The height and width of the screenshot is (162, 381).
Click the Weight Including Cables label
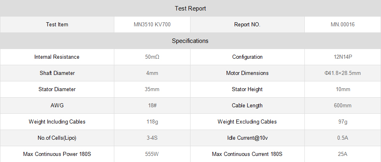(x=57, y=122)
